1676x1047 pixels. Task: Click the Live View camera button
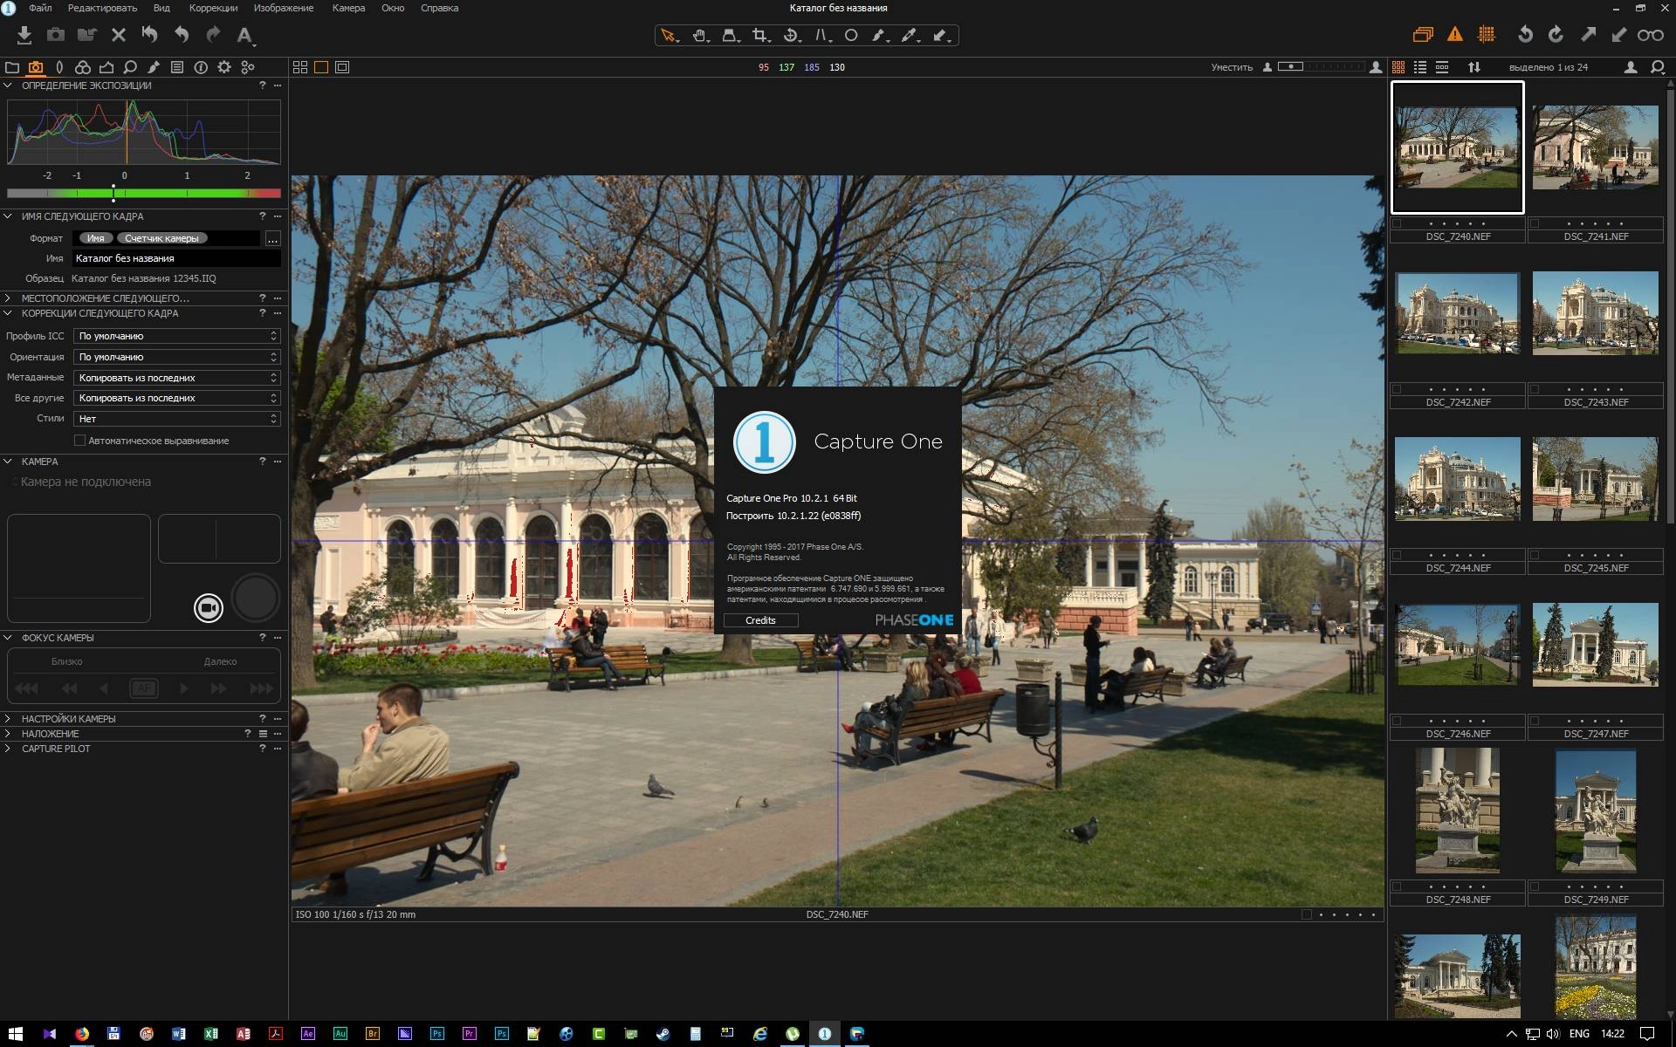coord(209,608)
